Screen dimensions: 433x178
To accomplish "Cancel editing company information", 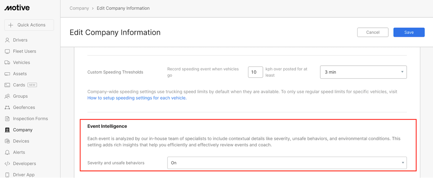I will (373, 32).
